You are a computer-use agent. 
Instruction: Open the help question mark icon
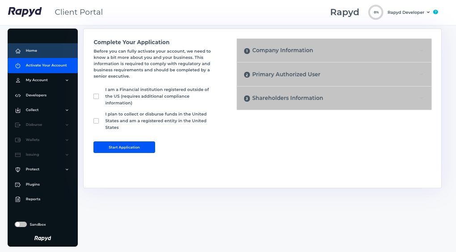[x=435, y=12]
